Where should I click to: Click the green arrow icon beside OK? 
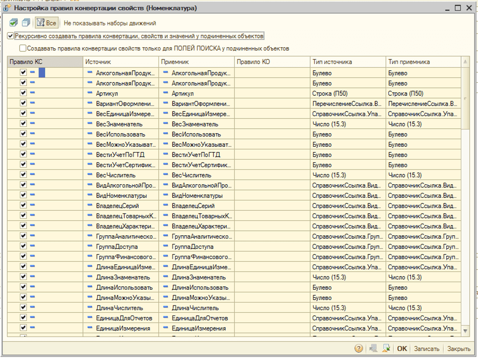(386, 348)
